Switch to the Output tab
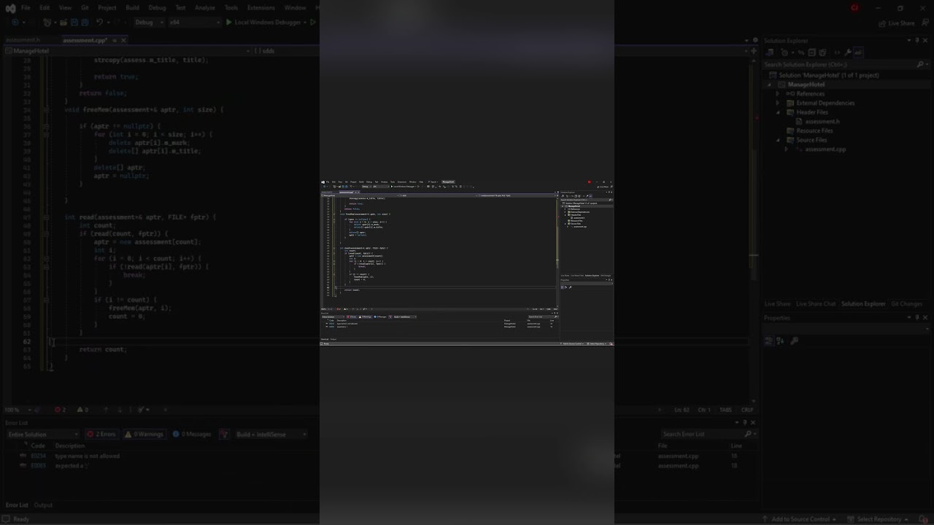934x525 pixels. point(43,505)
